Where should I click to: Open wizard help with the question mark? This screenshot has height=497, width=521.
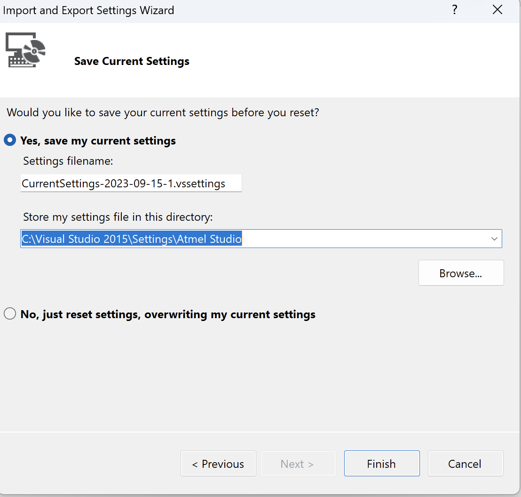(455, 10)
